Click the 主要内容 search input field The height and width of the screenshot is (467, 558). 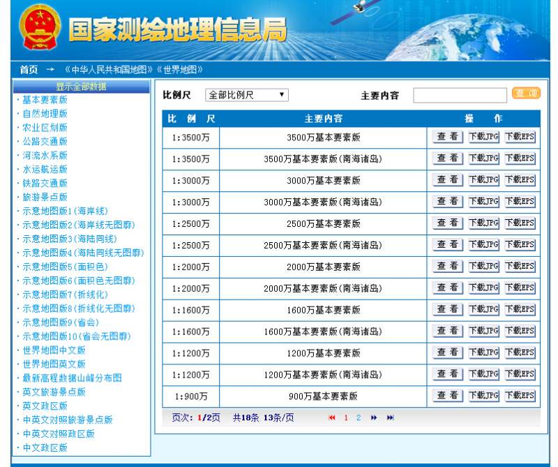tap(460, 96)
